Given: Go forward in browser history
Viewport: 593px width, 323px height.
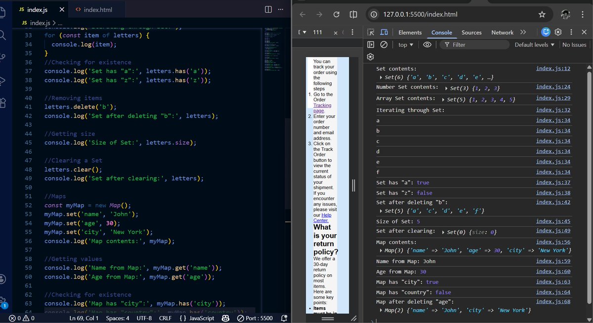Looking at the screenshot, I should [x=319, y=14].
